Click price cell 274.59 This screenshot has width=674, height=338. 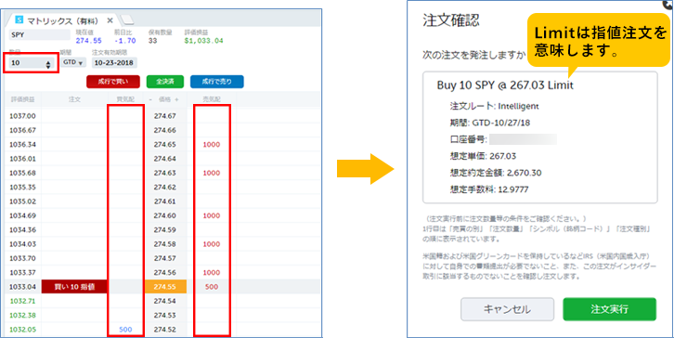pyautogui.click(x=165, y=229)
